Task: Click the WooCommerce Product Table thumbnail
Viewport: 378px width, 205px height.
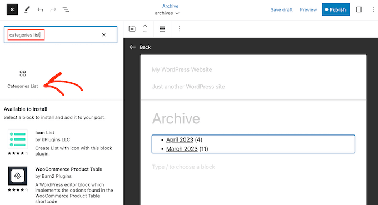Action: [x=18, y=176]
